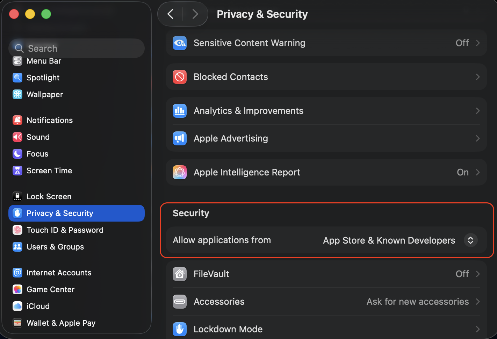Expand Blocked Contacts via its chevron
The image size is (497, 339).
pyautogui.click(x=478, y=77)
